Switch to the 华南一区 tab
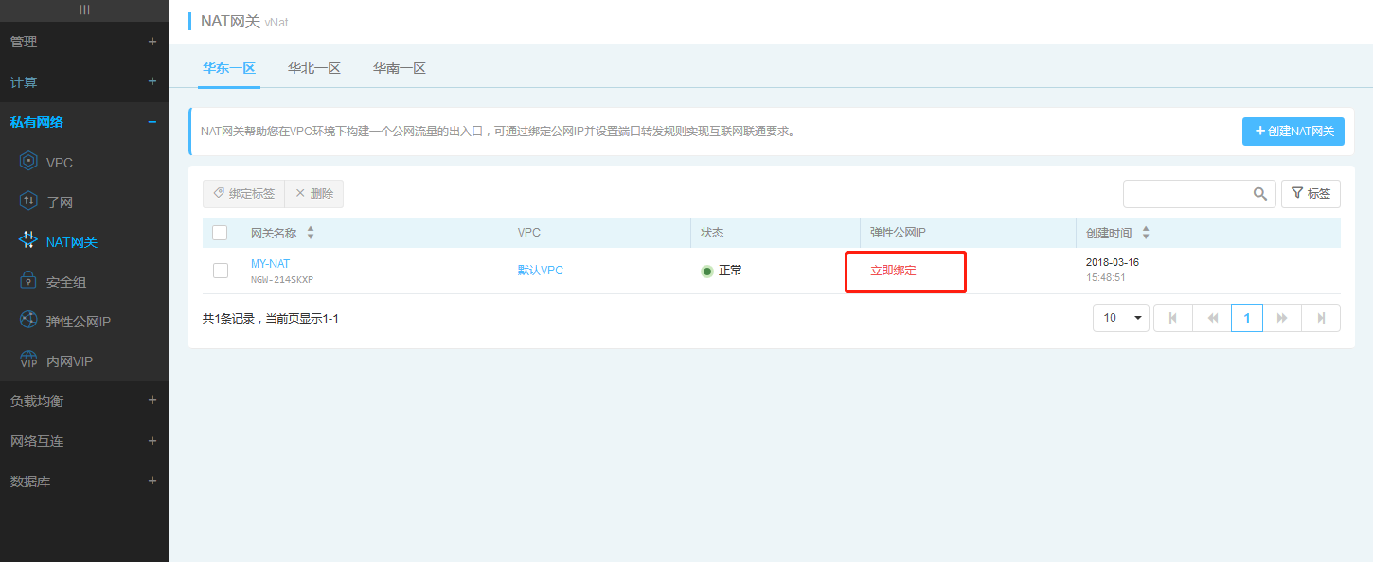The height and width of the screenshot is (562, 1373). tap(399, 68)
